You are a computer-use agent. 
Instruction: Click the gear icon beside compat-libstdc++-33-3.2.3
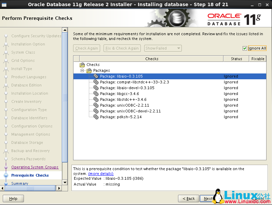96,82
